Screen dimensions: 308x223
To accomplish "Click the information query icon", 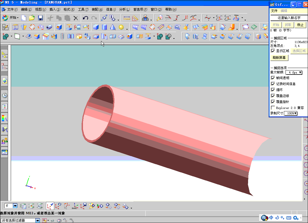I will [x=112, y=18].
